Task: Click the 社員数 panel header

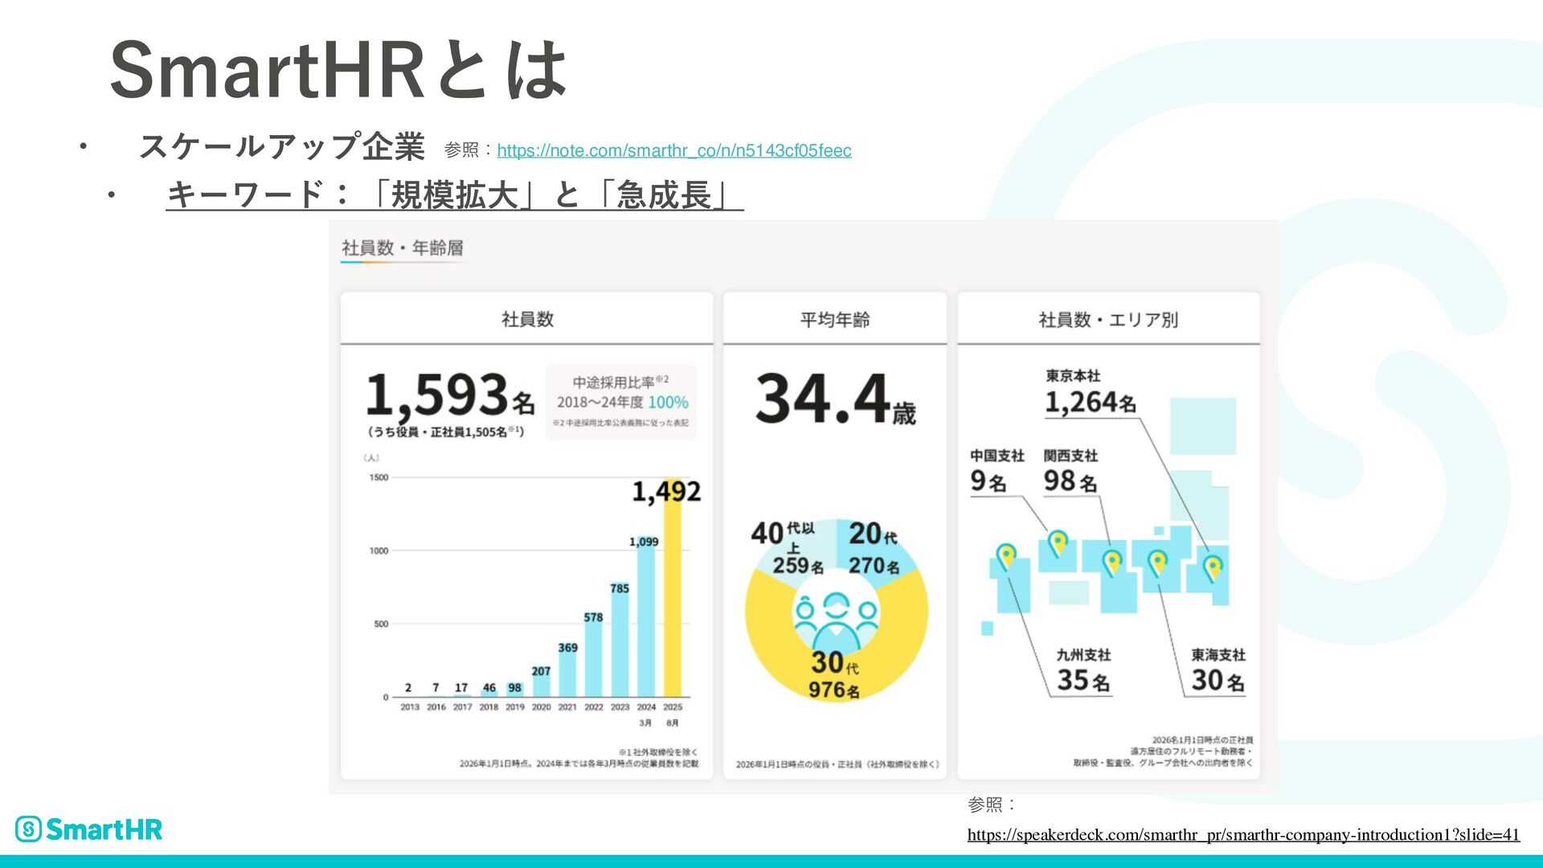Action: [527, 319]
